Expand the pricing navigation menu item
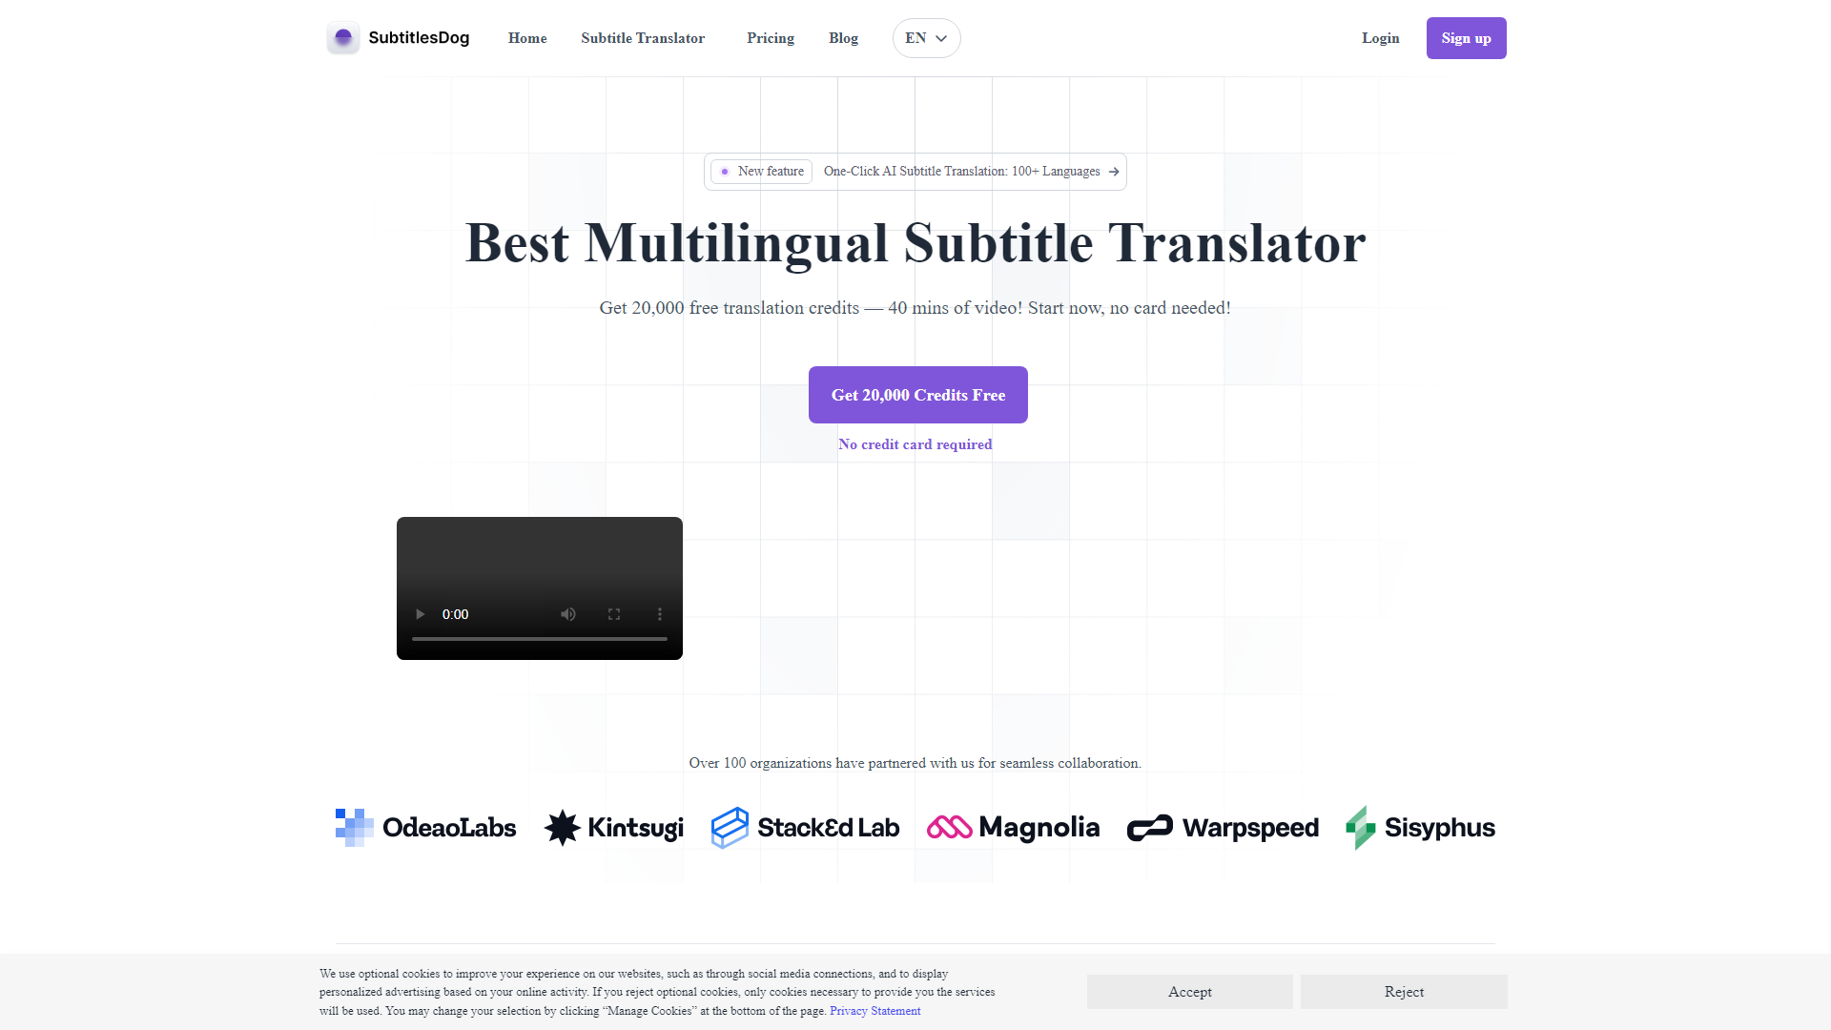 (769, 38)
